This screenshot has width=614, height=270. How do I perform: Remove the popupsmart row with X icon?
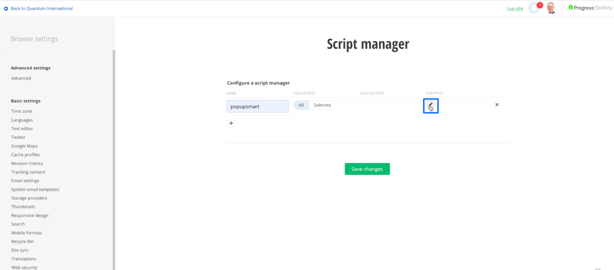(497, 105)
